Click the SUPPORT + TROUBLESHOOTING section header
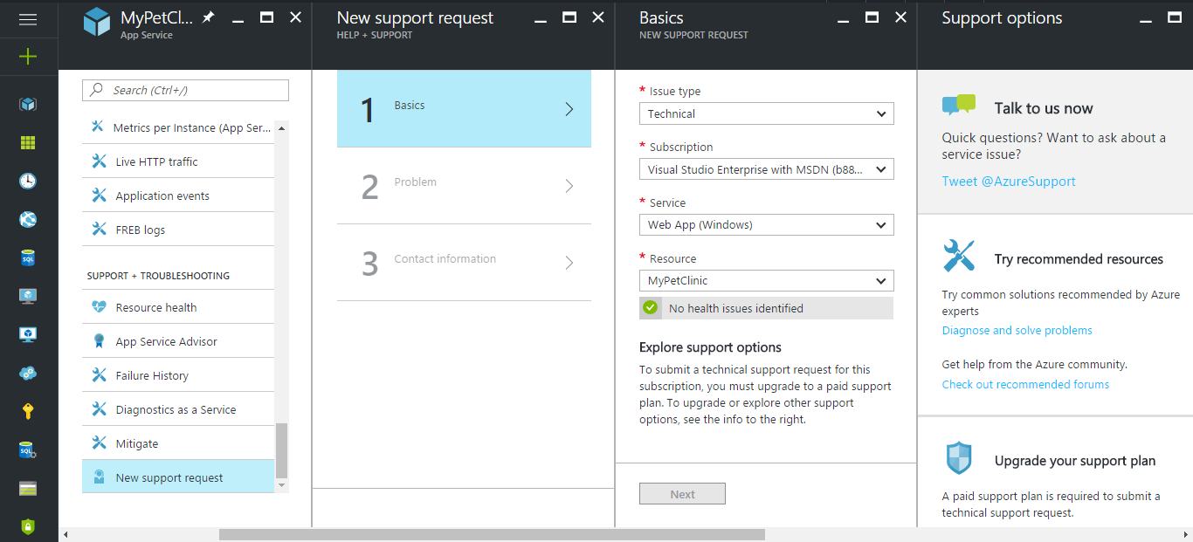The image size is (1193, 542). pyautogui.click(x=158, y=276)
